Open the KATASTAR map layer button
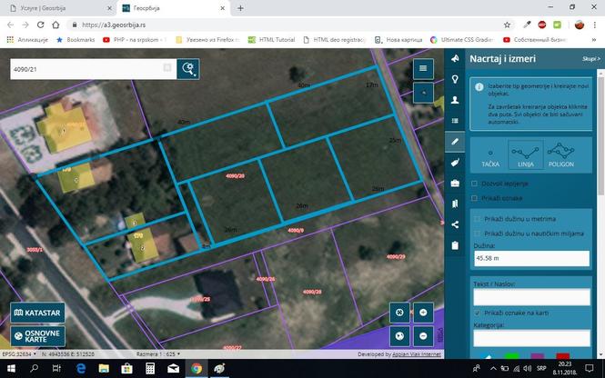Viewport: 605px width, 378px height. [37, 313]
